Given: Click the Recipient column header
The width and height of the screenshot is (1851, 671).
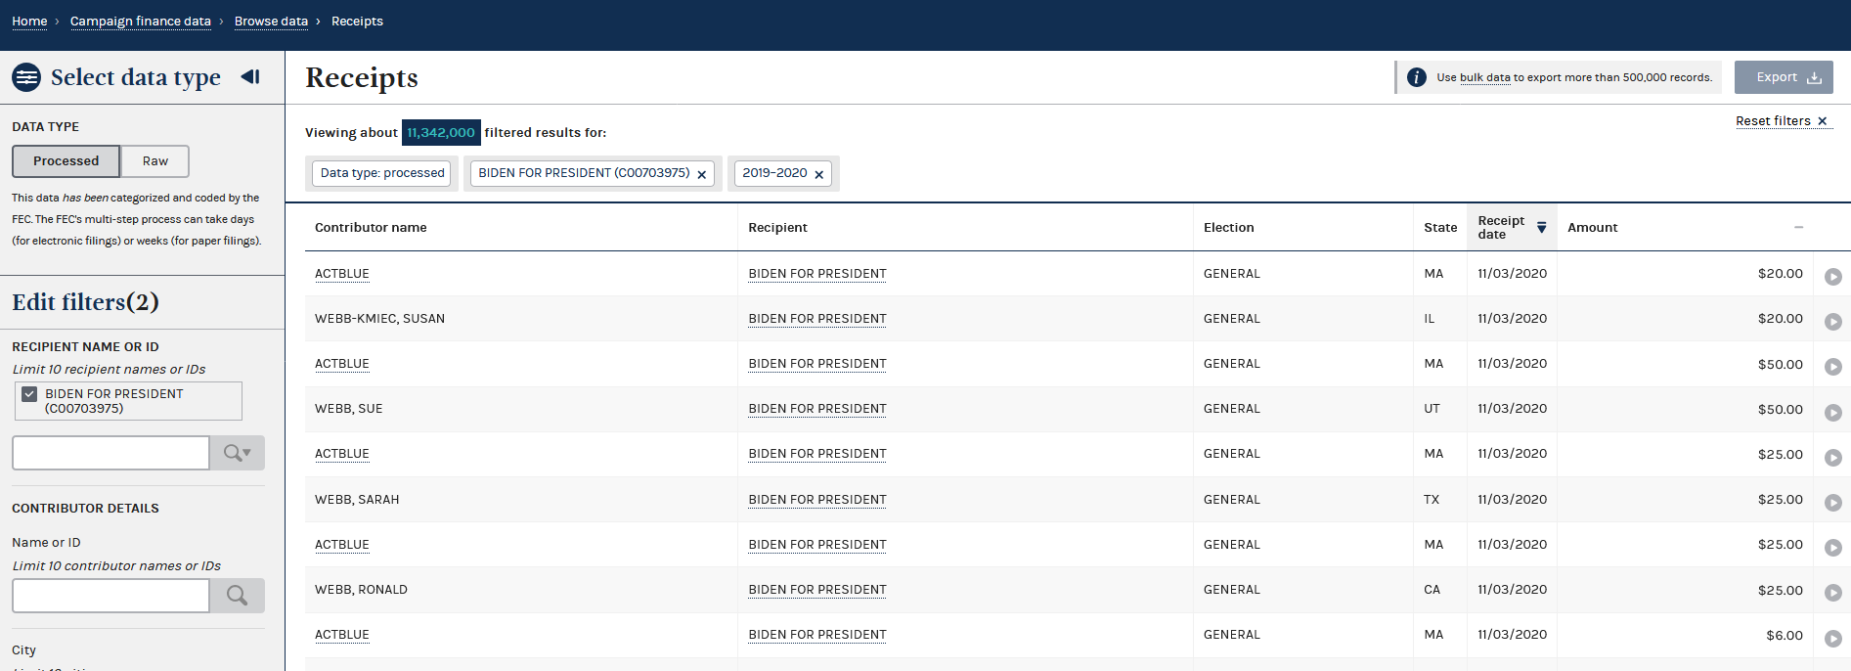Looking at the screenshot, I should (777, 228).
